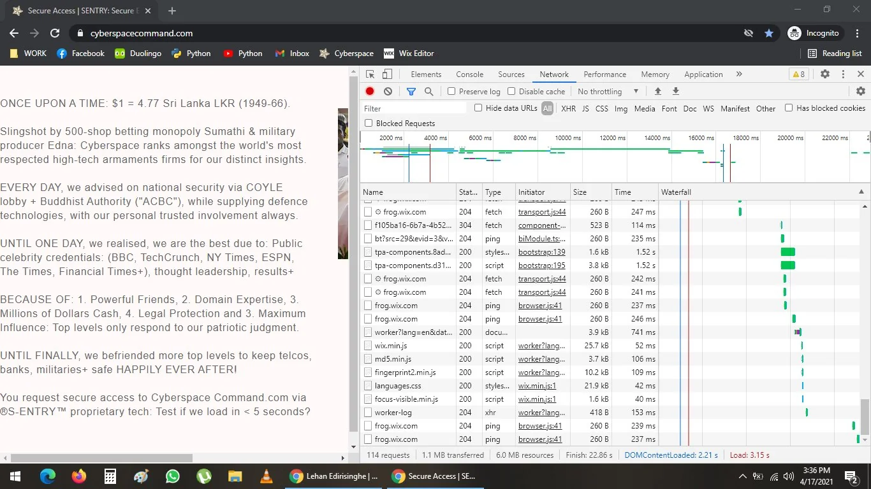Image resolution: width=871 pixels, height=489 pixels.
Task: Open the Windows Start menu
Action: pyautogui.click(x=14, y=476)
